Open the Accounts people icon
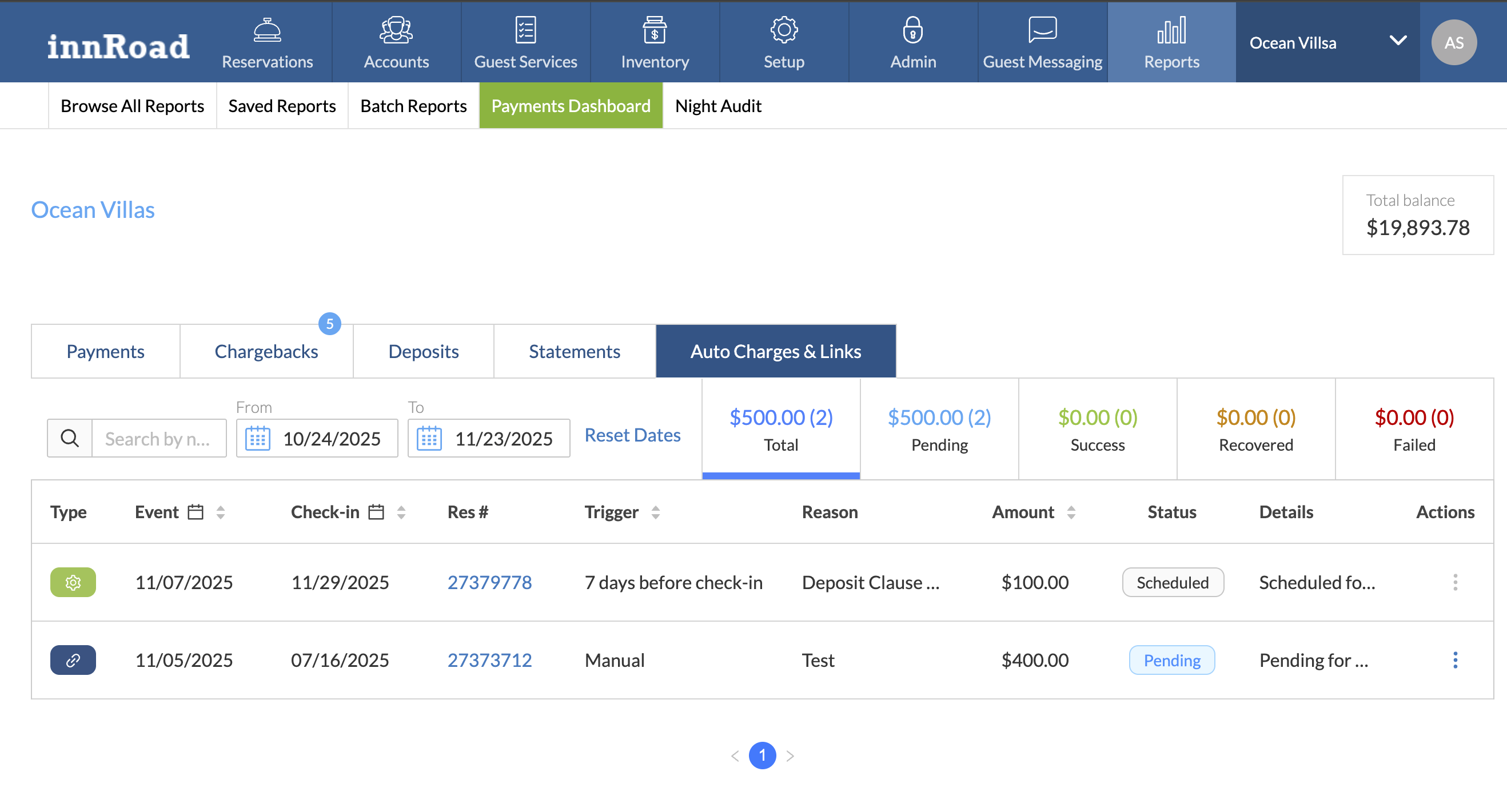This screenshot has height=803, width=1507. (x=396, y=30)
